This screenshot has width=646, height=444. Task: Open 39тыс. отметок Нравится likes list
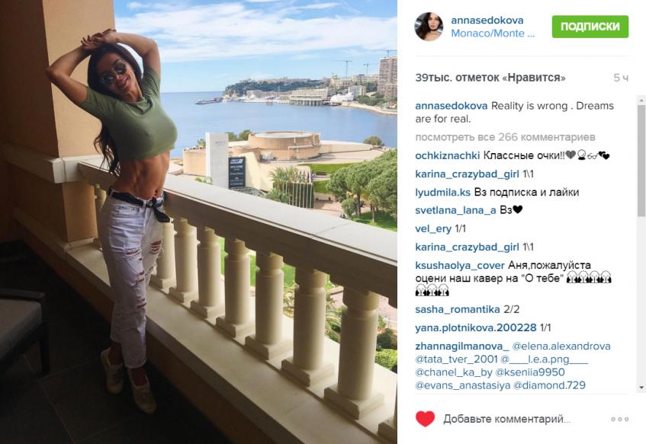pyautogui.click(x=490, y=78)
